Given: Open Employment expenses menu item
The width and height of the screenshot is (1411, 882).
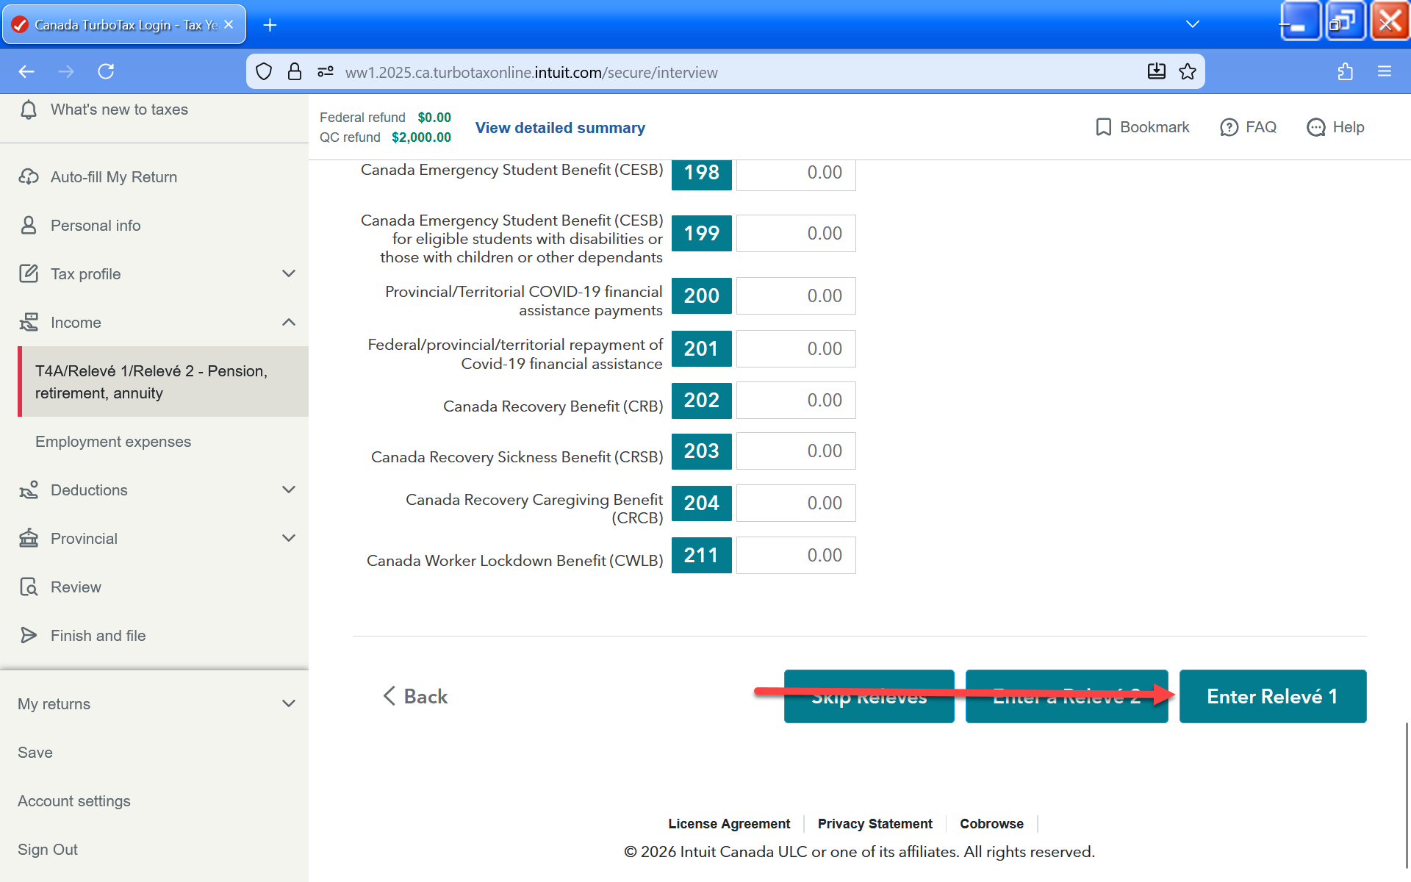Looking at the screenshot, I should [113, 442].
